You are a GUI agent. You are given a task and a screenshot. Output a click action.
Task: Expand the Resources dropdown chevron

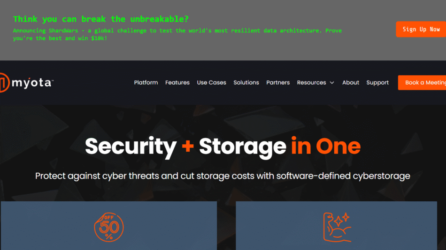pos(332,82)
